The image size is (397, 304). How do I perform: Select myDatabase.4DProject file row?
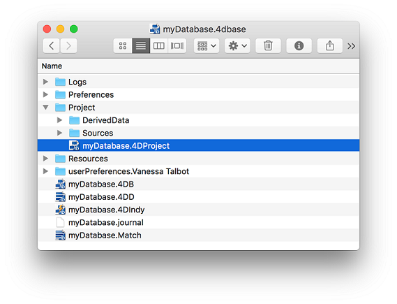click(198, 145)
